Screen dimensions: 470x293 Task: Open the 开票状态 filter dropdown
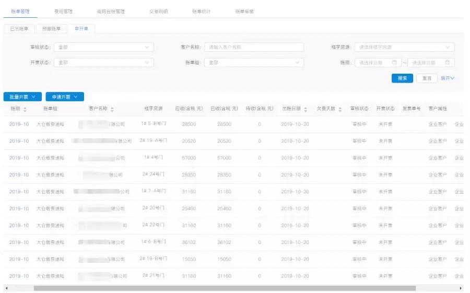coord(104,63)
